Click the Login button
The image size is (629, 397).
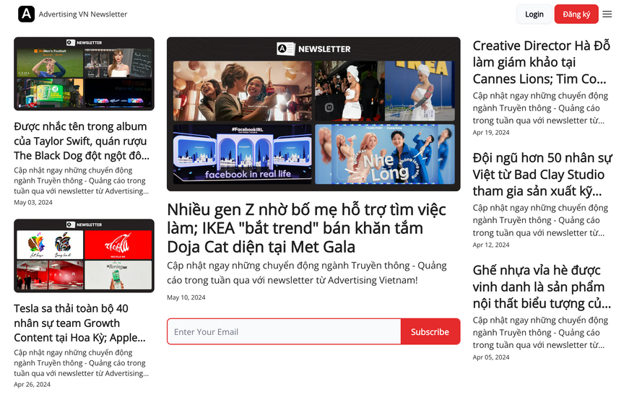(534, 14)
